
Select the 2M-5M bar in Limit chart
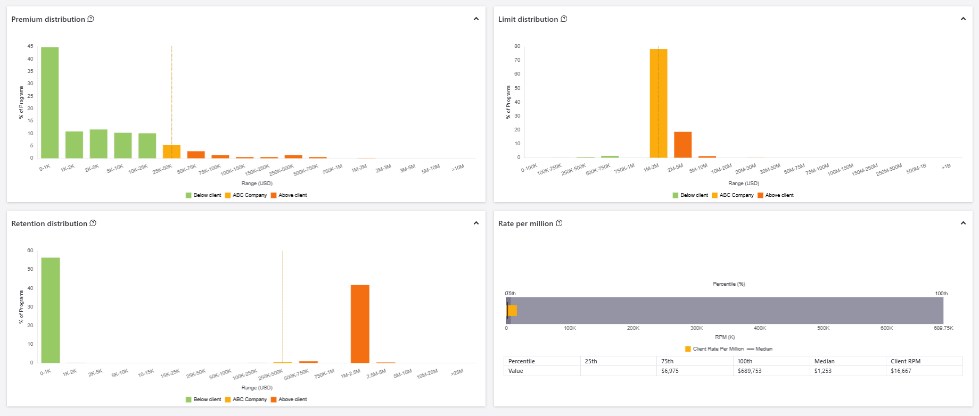[683, 145]
